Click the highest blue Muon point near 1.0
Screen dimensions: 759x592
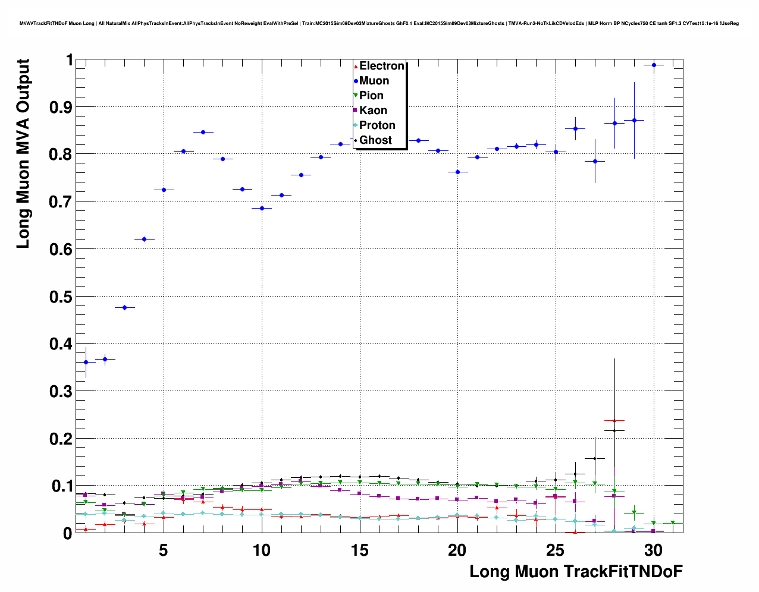point(654,65)
